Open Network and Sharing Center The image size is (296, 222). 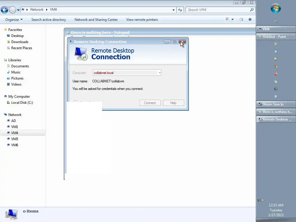tap(96, 20)
